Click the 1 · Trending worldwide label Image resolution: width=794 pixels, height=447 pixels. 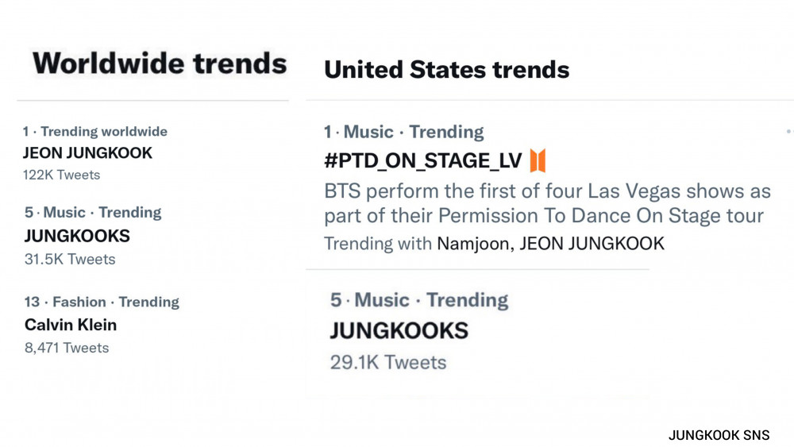tap(95, 132)
